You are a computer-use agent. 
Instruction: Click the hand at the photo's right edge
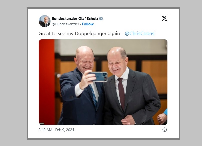(162, 118)
